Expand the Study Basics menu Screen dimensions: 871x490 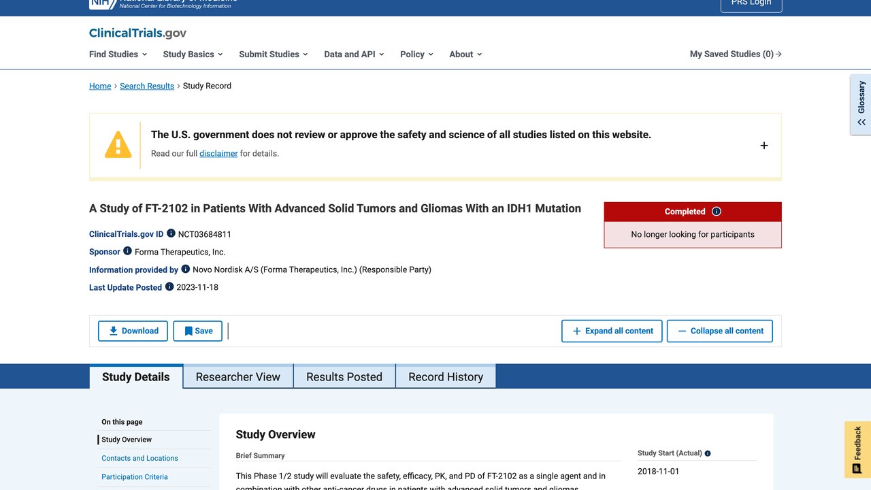click(193, 54)
